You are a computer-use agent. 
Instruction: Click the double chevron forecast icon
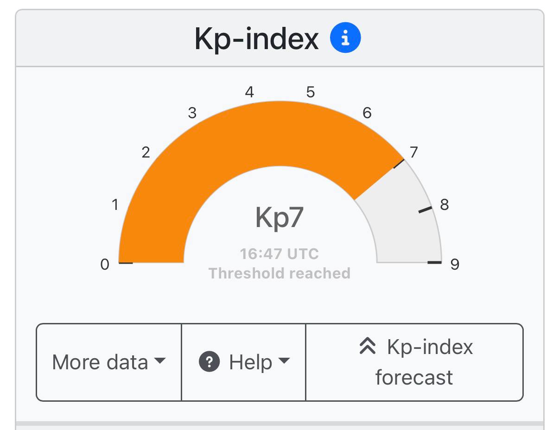pyautogui.click(x=368, y=347)
